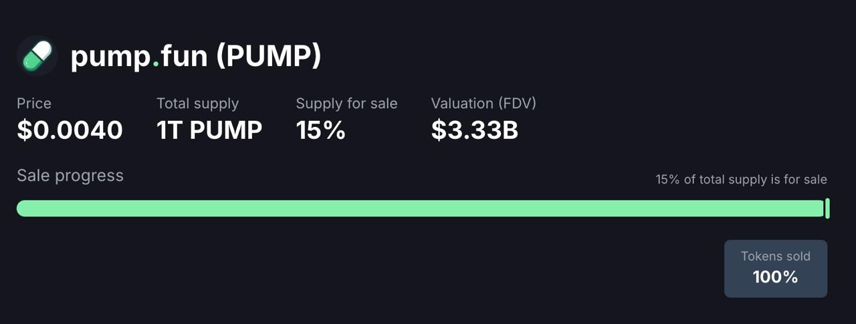Click the Total supply label

(x=197, y=104)
